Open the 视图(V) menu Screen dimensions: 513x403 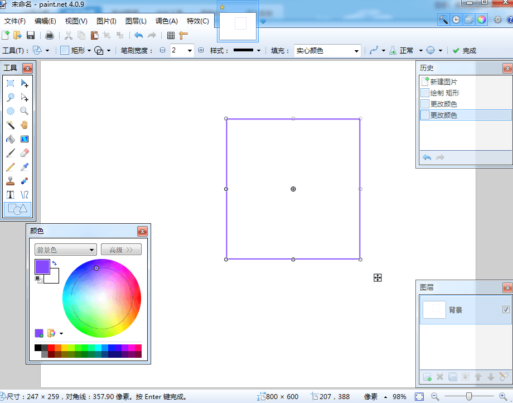(x=76, y=21)
